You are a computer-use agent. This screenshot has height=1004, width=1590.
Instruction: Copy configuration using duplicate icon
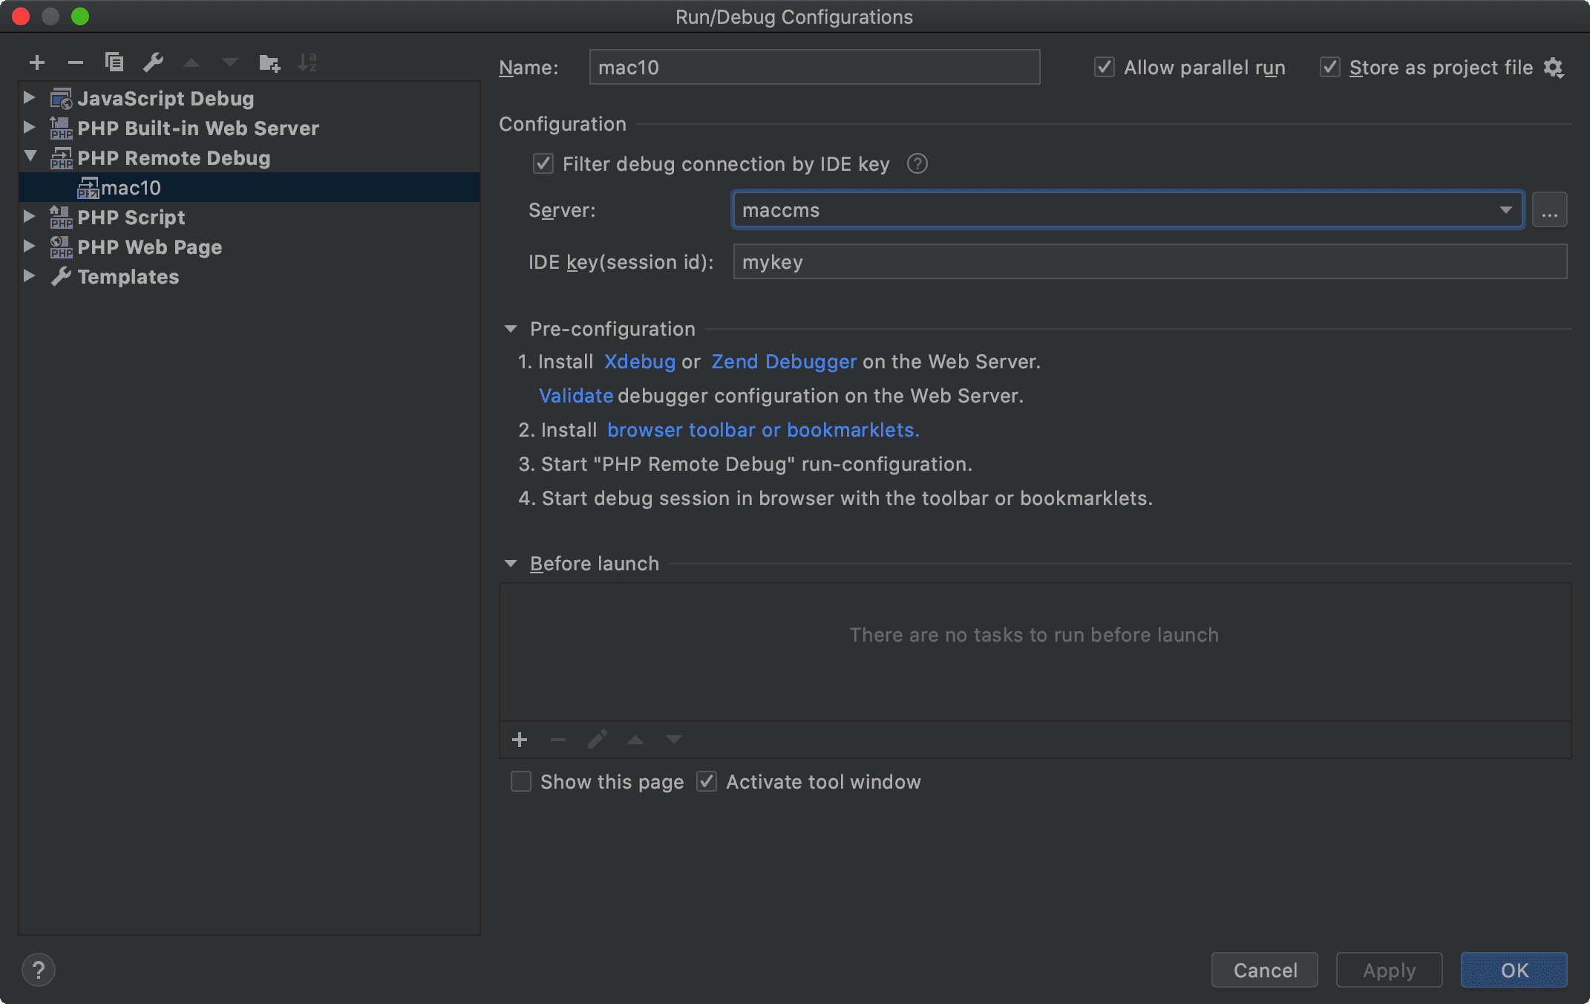coord(114,62)
